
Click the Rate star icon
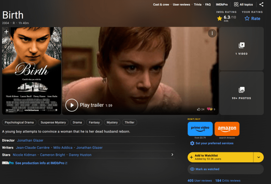click(x=247, y=18)
